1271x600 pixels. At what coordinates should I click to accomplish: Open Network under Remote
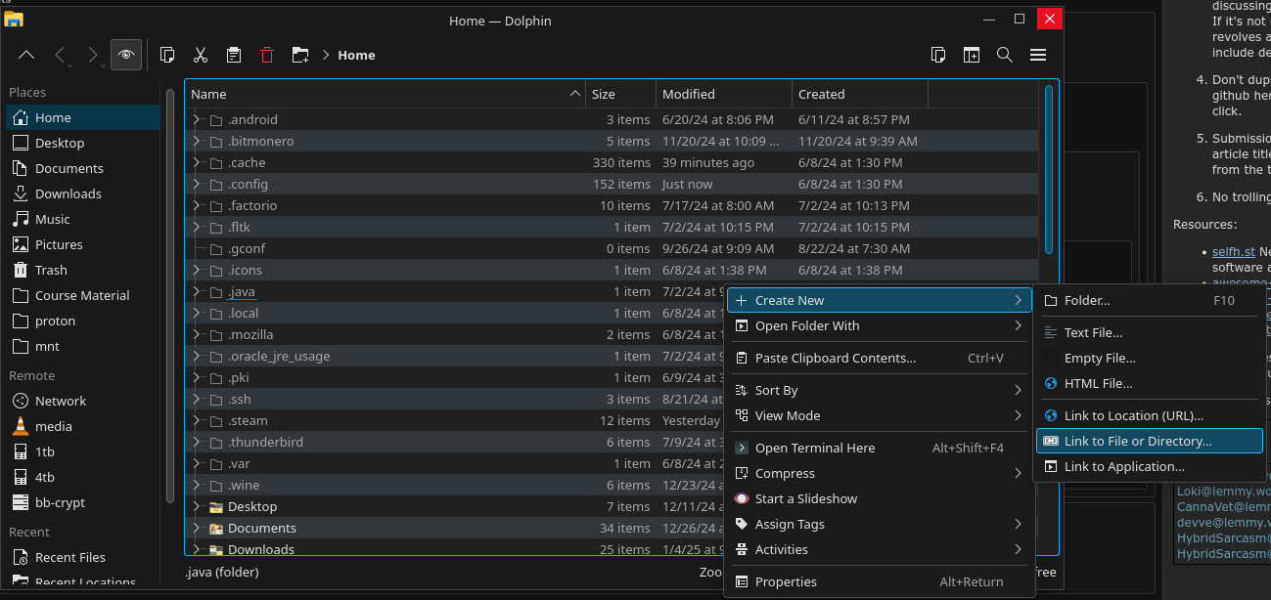coord(83,401)
